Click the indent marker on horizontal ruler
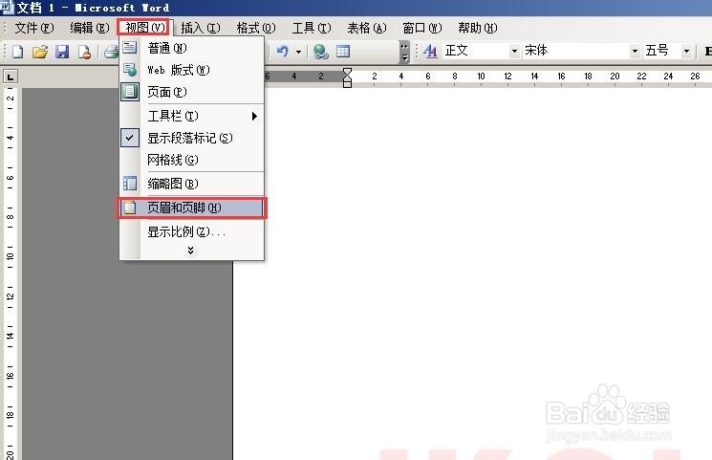 click(347, 77)
